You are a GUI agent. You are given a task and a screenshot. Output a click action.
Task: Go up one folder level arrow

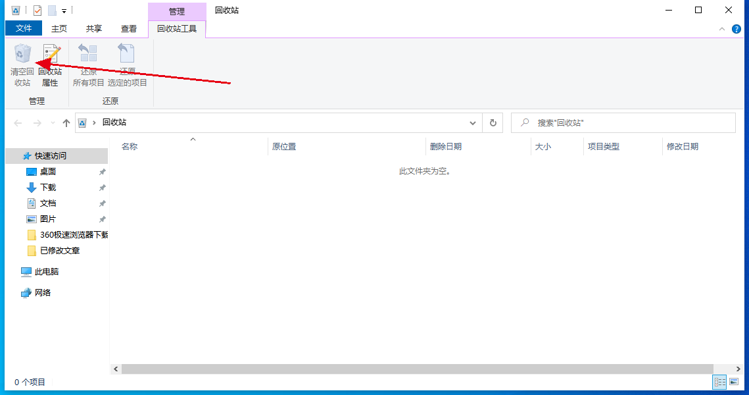pos(66,123)
